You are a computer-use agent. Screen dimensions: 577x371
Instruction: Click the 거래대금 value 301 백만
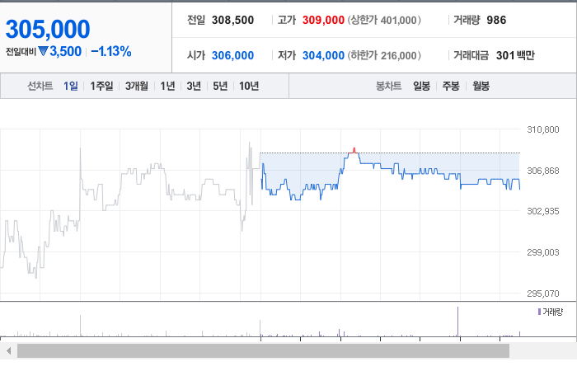[515, 55]
